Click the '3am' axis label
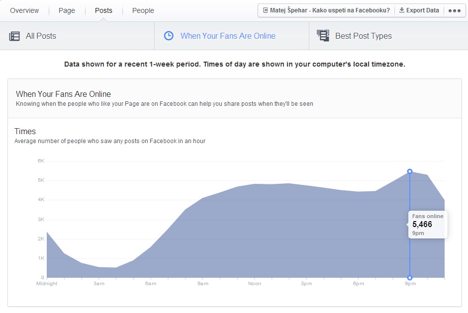 (x=99, y=284)
